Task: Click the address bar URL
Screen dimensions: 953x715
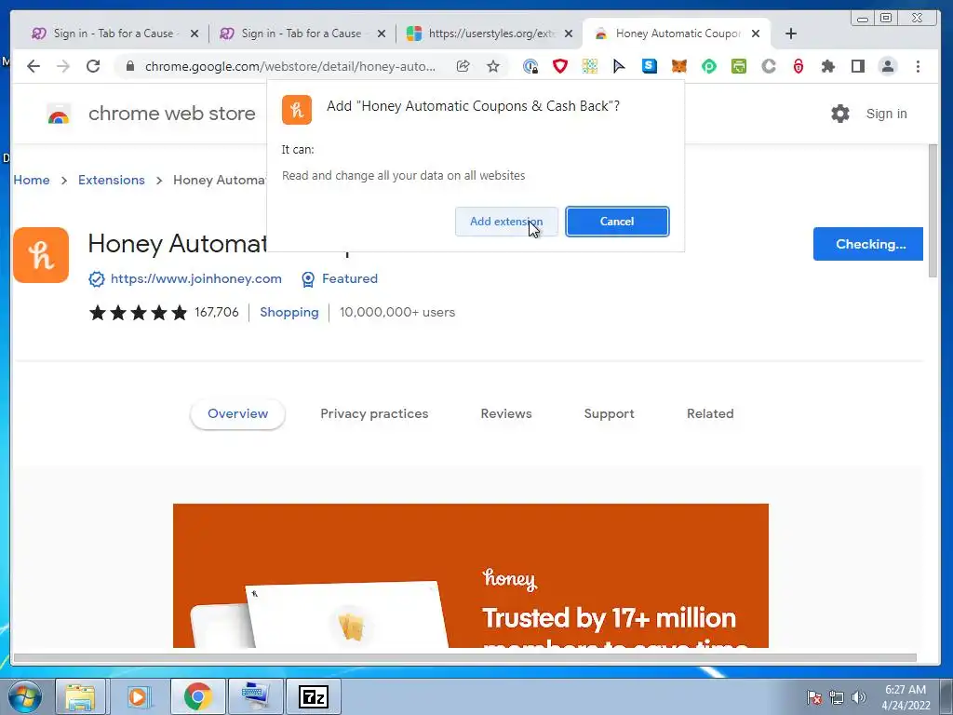Action: point(290,66)
